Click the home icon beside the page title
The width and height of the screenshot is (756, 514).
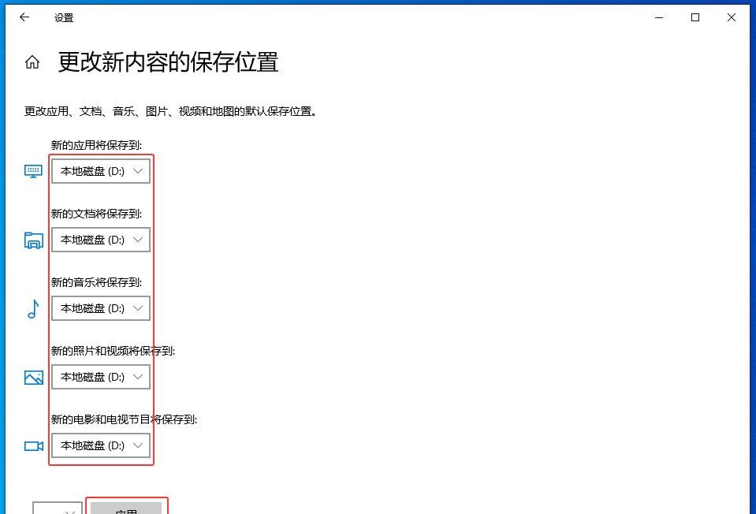tap(32, 61)
